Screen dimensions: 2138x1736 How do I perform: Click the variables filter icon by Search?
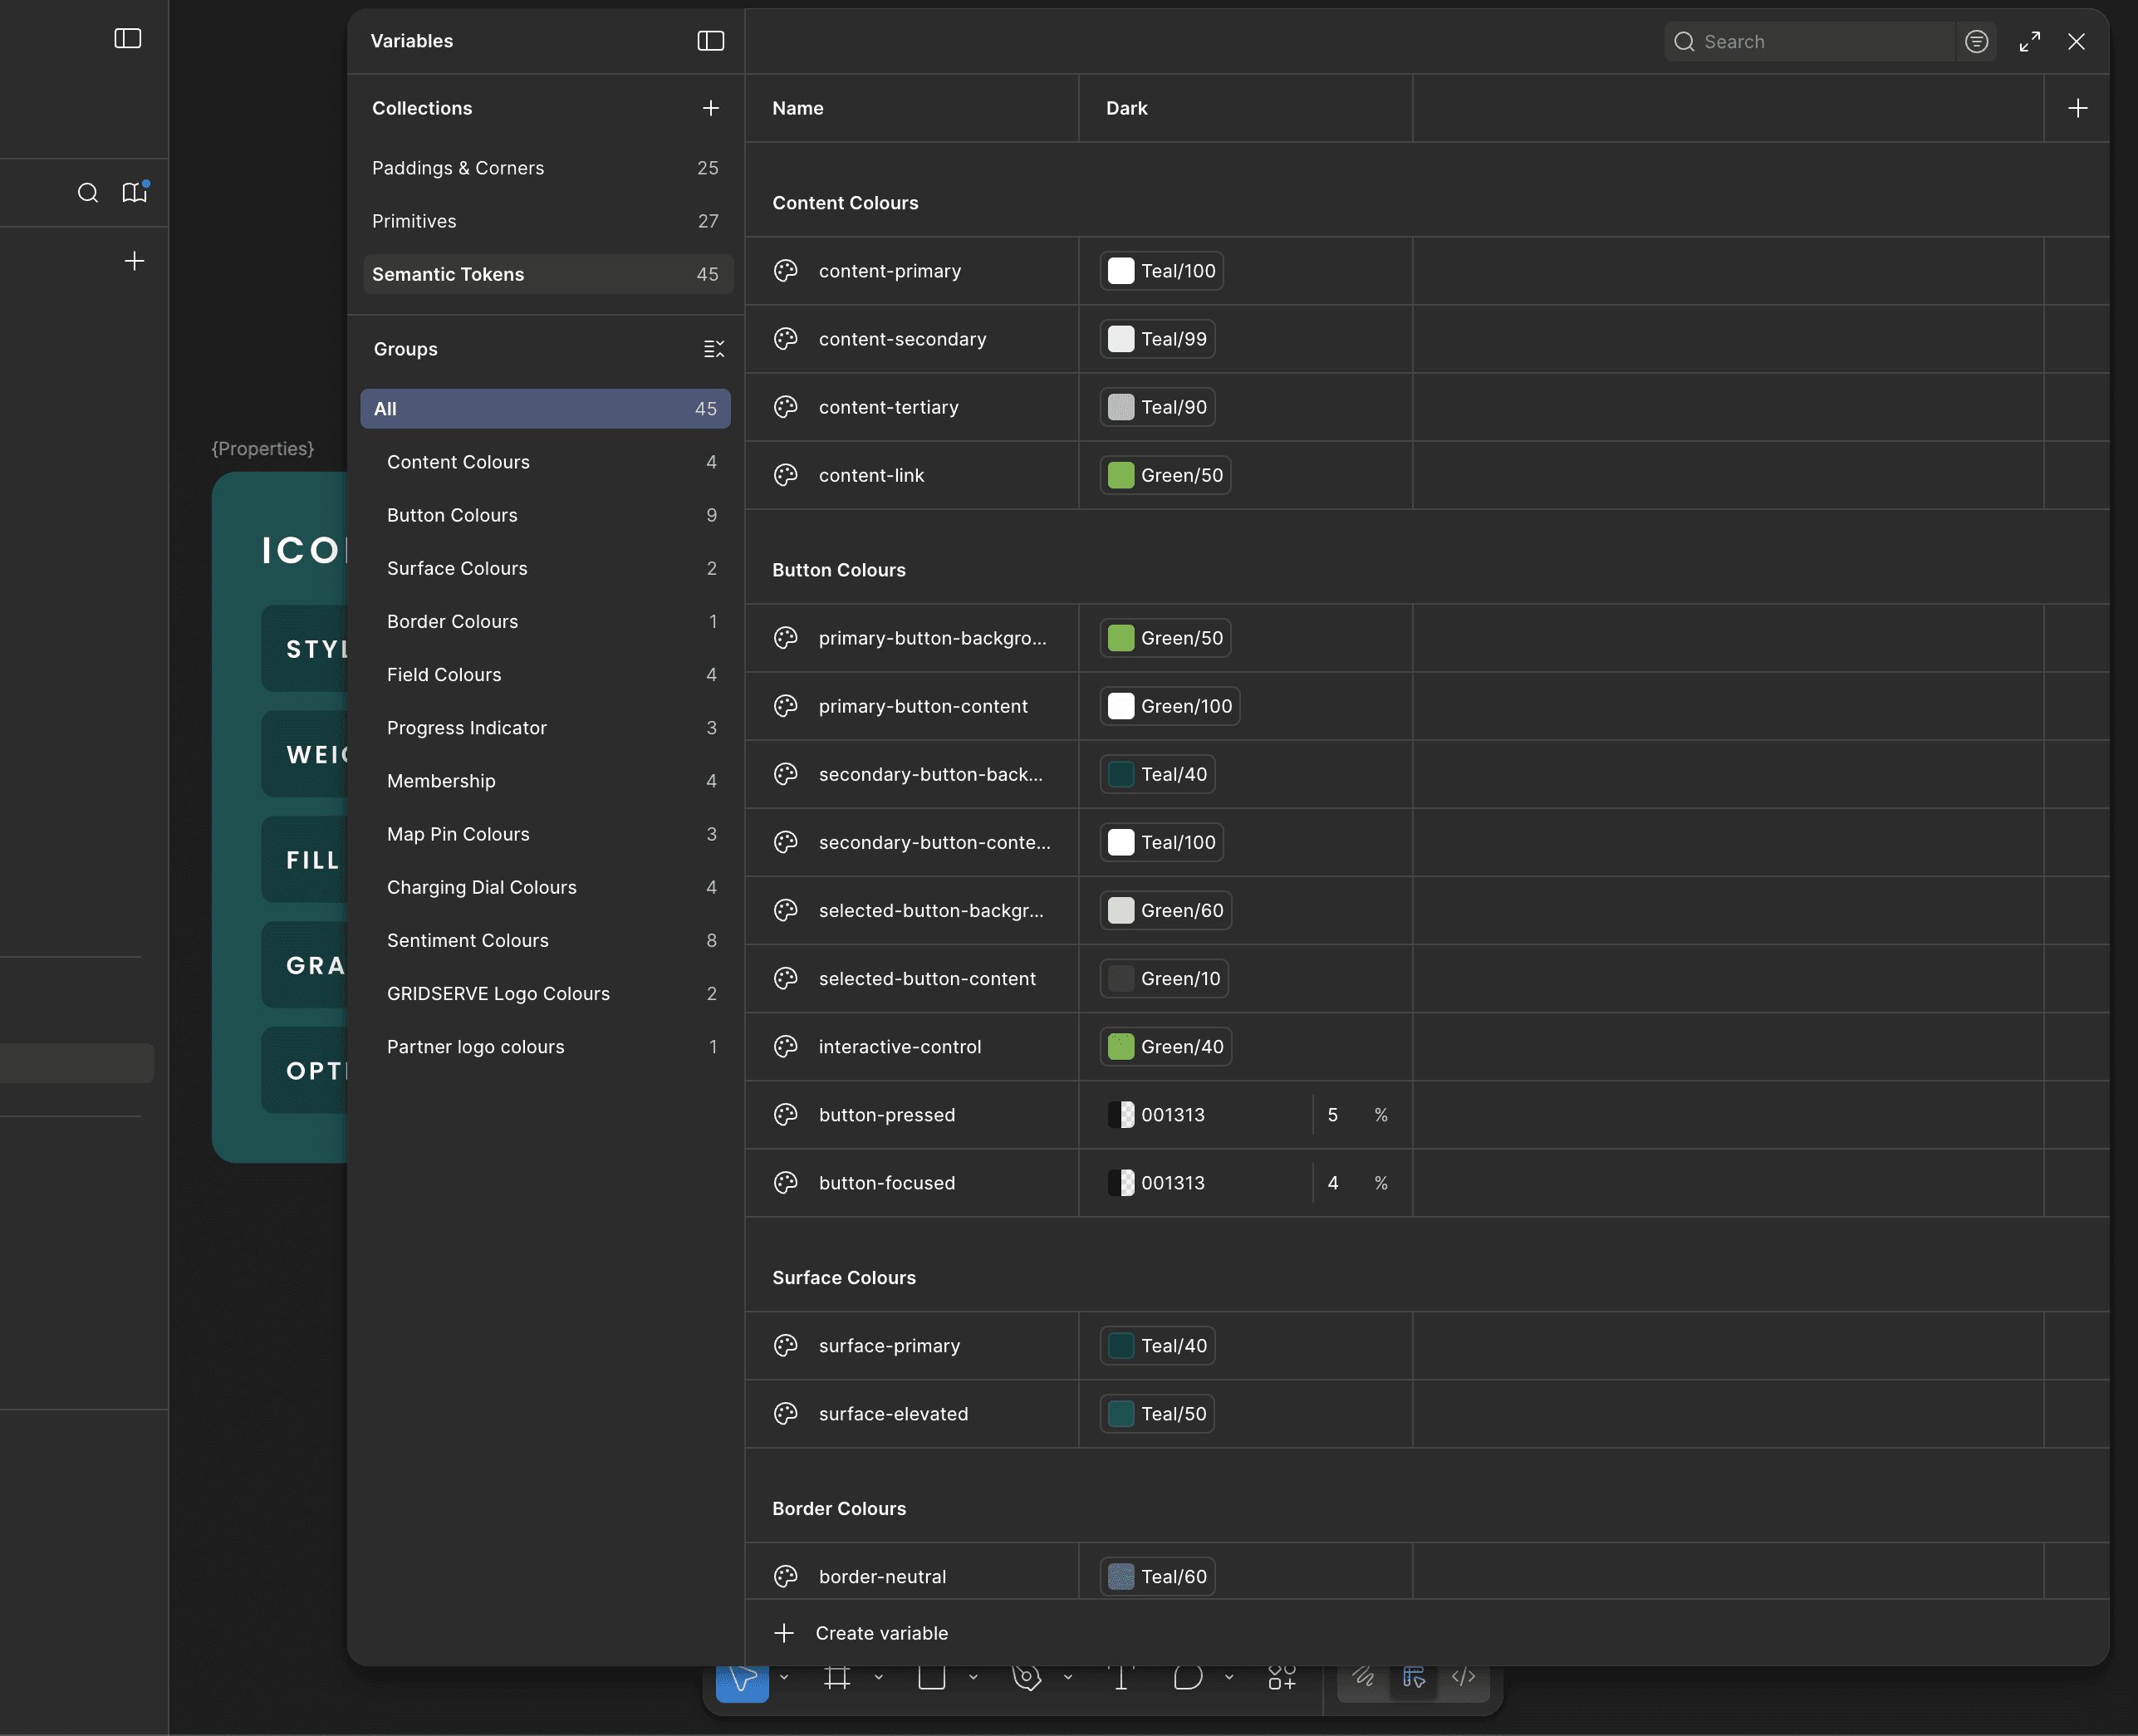click(x=1976, y=41)
